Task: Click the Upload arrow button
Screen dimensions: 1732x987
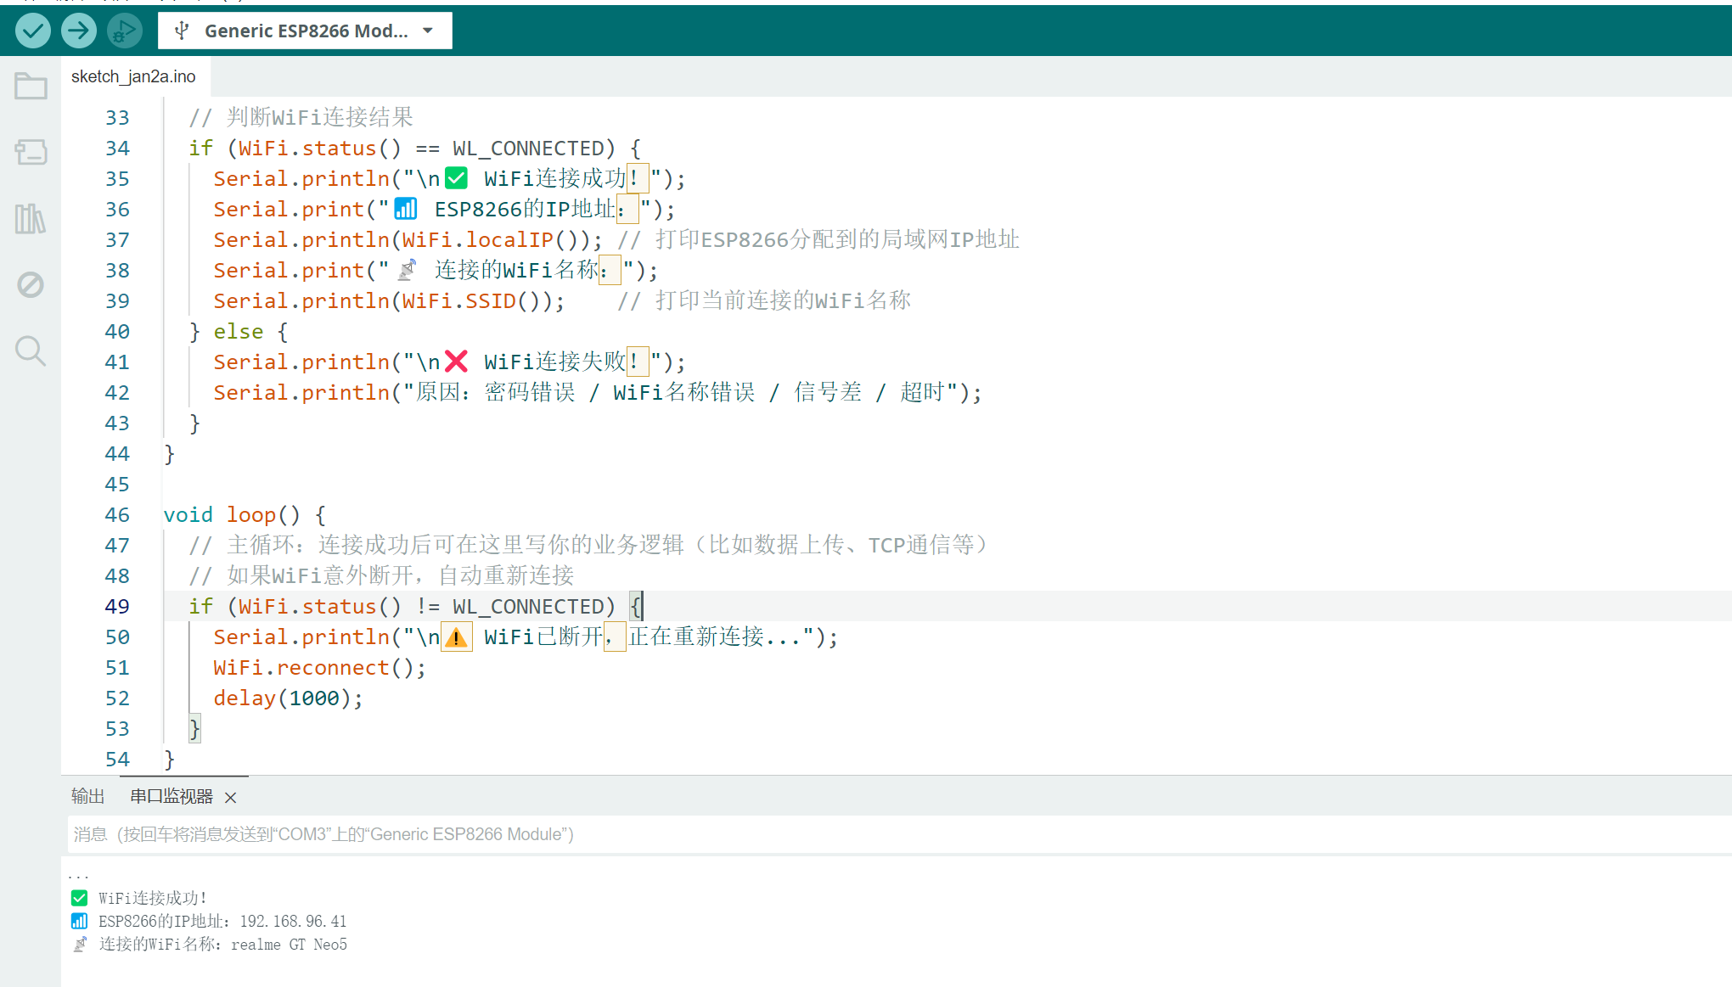Action: tap(78, 31)
